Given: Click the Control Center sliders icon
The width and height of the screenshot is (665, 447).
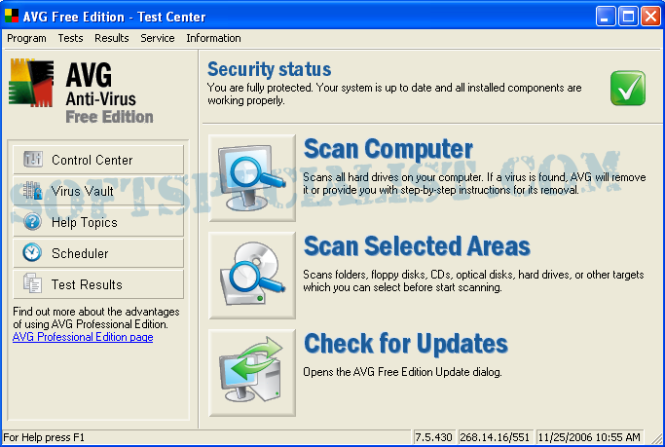Looking at the screenshot, I should click(33, 160).
